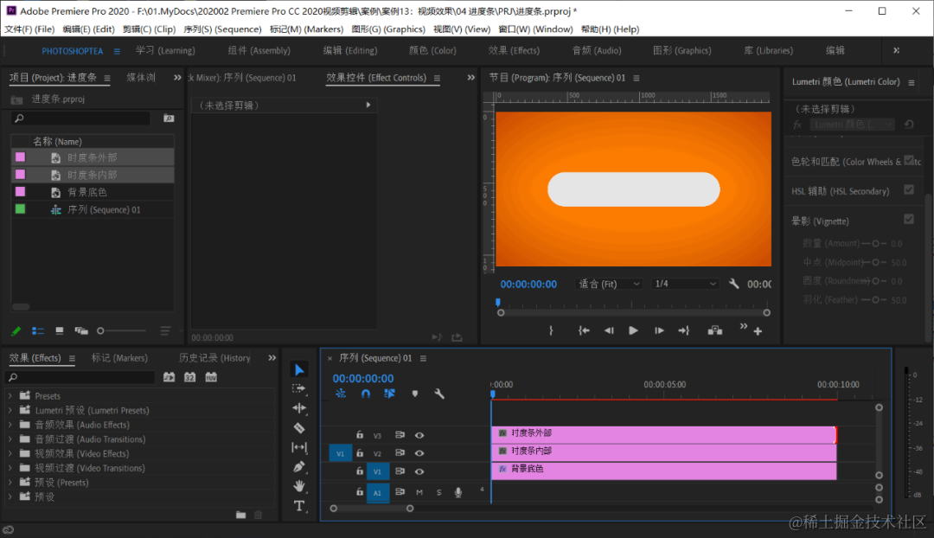Solo the A1 audio track
The height and width of the screenshot is (538, 934).
pyautogui.click(x=439, y=492)
